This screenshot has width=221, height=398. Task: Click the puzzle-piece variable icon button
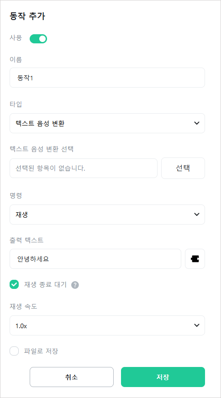tap(195, 259)
